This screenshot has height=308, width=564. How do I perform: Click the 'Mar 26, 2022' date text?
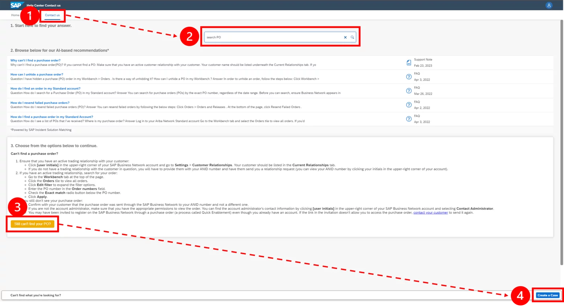423,94
